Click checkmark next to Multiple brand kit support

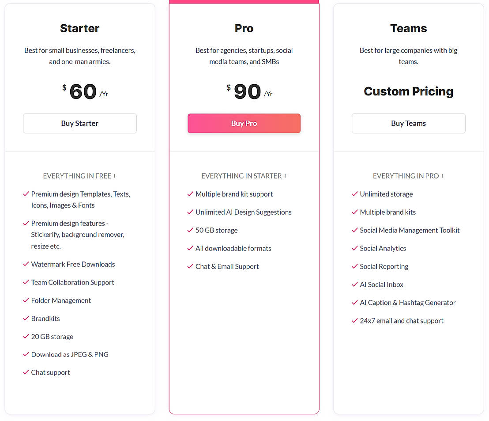click(x=190, y=194)
